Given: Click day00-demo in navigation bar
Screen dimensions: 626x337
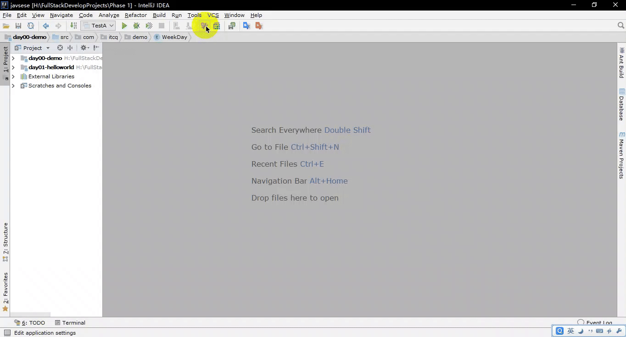Looking at the screenshot, I should (x=26, y=37).
